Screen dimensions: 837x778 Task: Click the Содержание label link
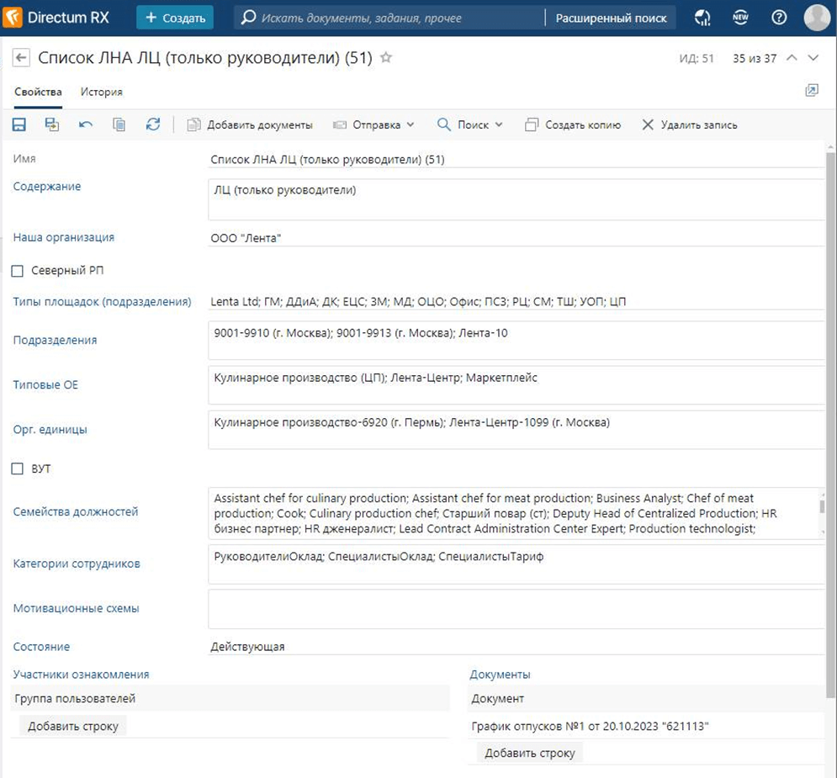pos(47,186)
